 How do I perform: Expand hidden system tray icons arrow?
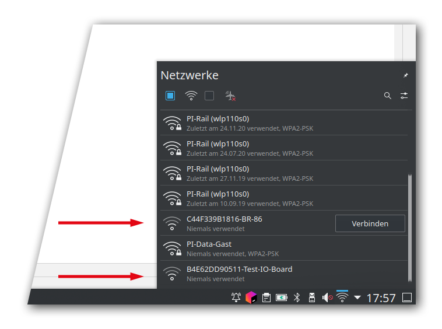(x=357, y=298)
